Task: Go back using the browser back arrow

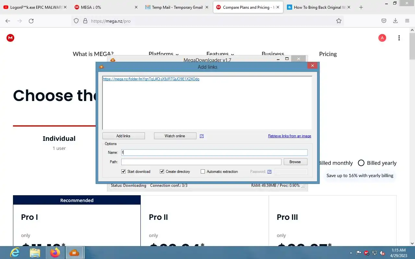Action: click(8, 21)
